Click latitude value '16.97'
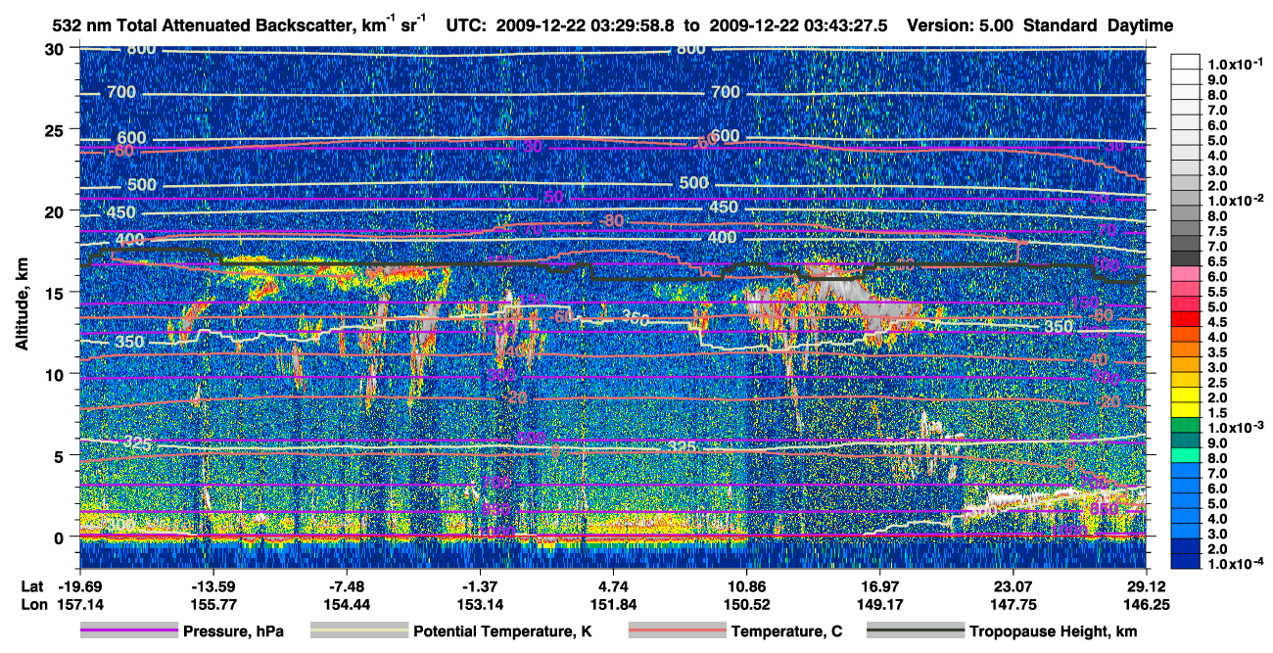Screen dimensions: 1273x653 [880, 585]
